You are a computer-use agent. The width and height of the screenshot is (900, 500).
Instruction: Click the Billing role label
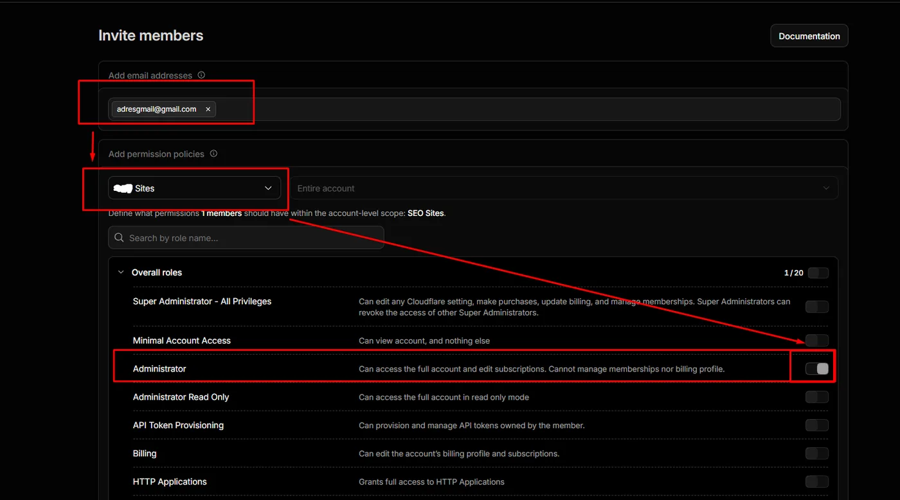click(145, 454)
